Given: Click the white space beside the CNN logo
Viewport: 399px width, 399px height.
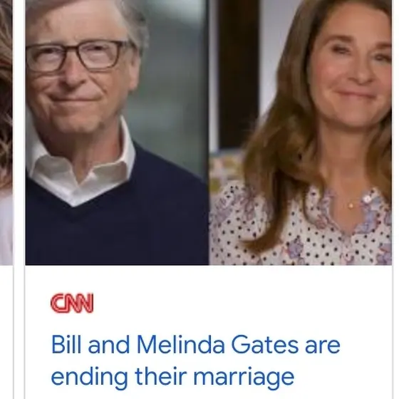Looking at the screenshot, I should 229,303.
